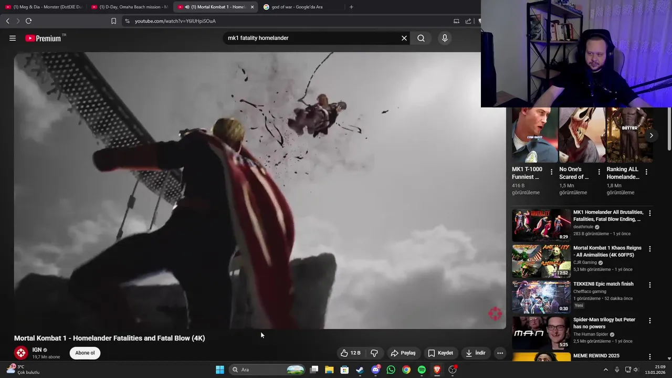Open Ranking ALL Homelander short thumbnail
Image resolution: width=672 pixels, height=378 pixels.
point(629,135)
